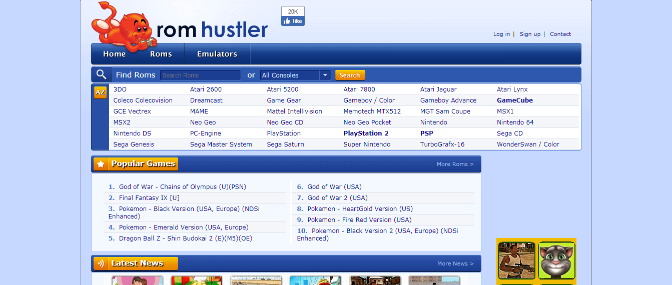Open Pokemon - Black Version 2

click(x=378, y=234)
